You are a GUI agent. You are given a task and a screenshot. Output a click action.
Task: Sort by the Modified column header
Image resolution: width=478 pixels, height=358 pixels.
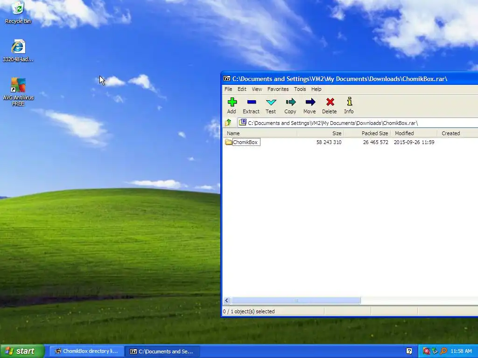[x=414, y=133]
